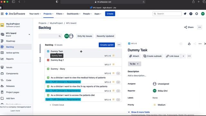Click priority icon of MYJ-7

pyautogui.click(x=113, y=64)
